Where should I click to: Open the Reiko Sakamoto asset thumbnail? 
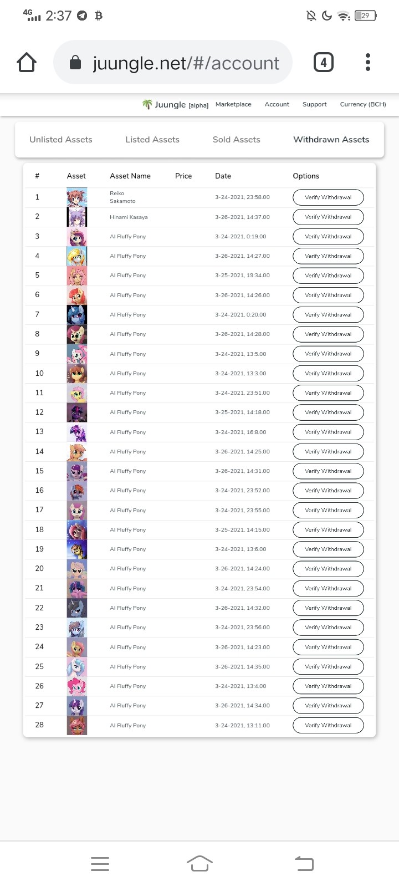pos(76,197)
